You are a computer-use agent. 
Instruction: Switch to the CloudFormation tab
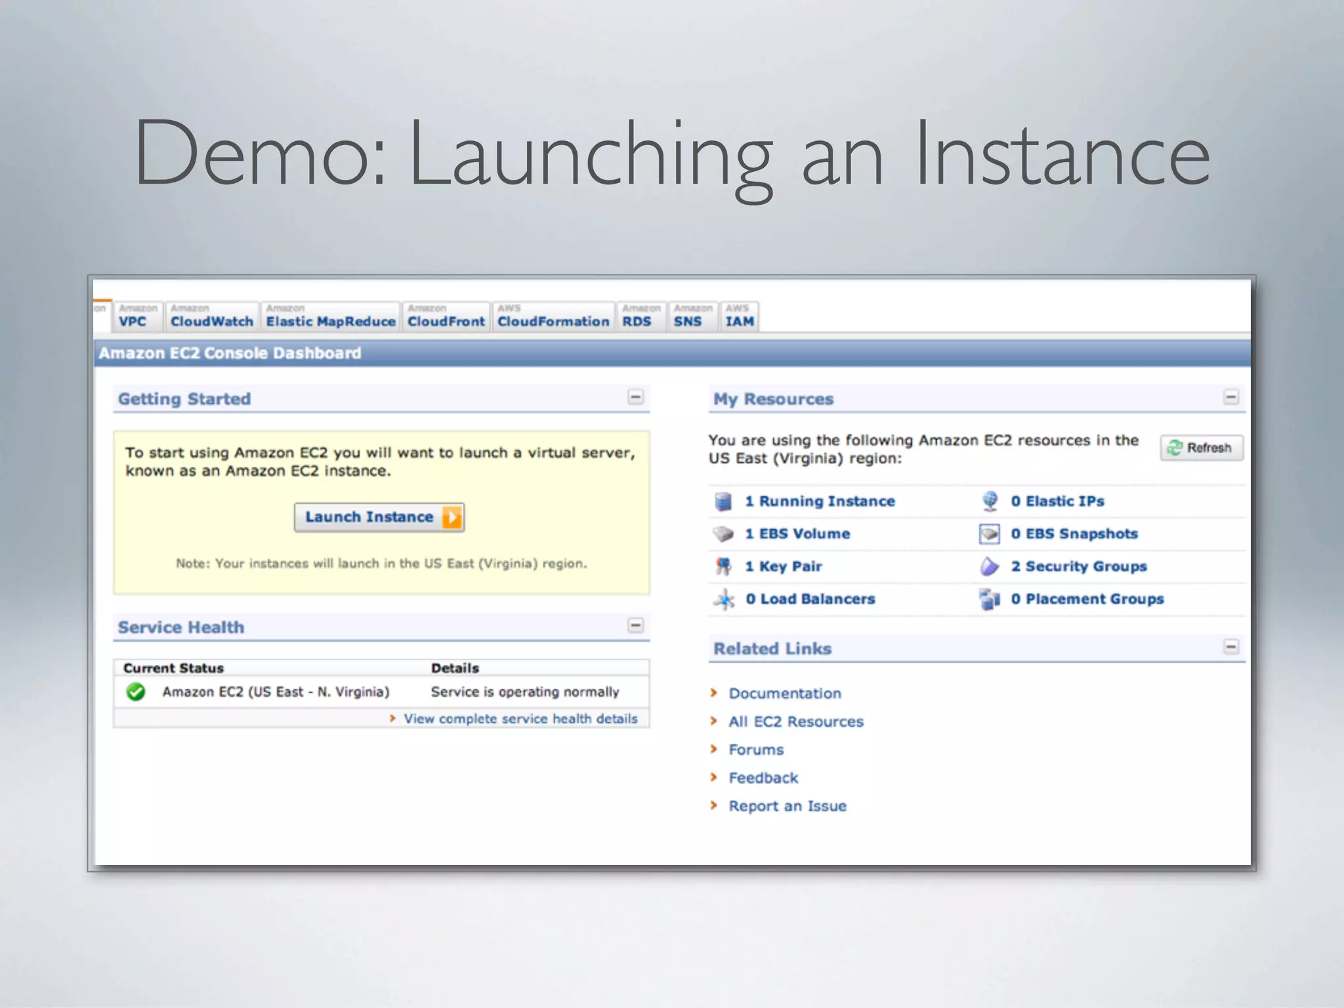tap(553, 316)
